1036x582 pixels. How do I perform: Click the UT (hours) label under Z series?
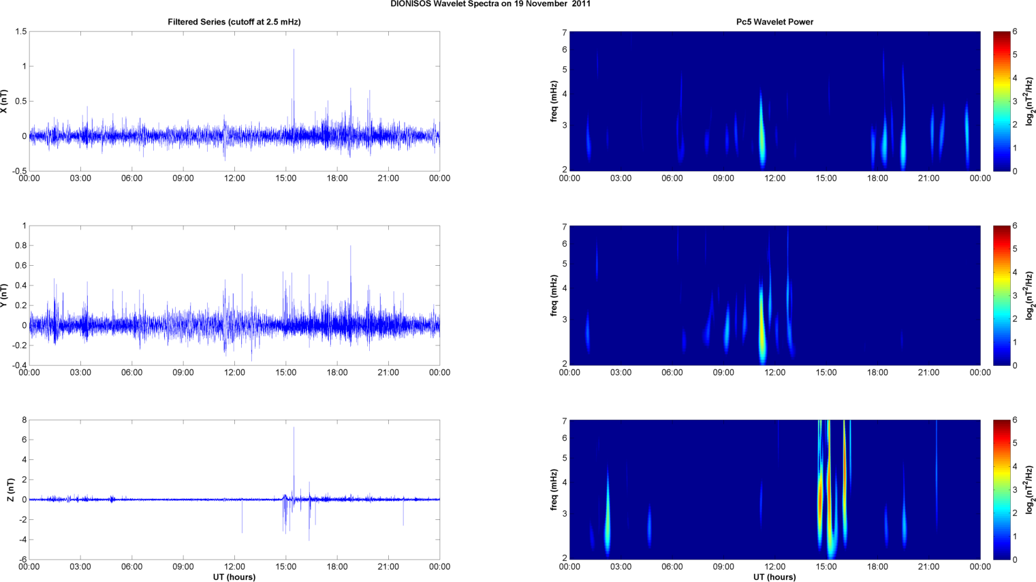(234, 577)
